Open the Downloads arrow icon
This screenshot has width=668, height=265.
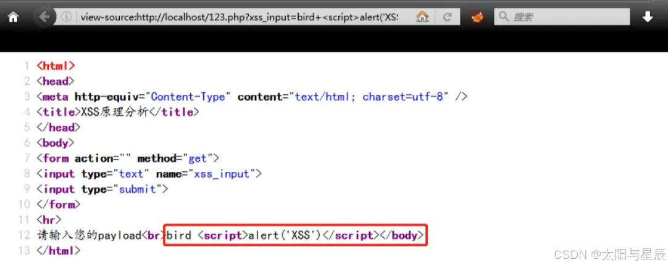[648, 17]
